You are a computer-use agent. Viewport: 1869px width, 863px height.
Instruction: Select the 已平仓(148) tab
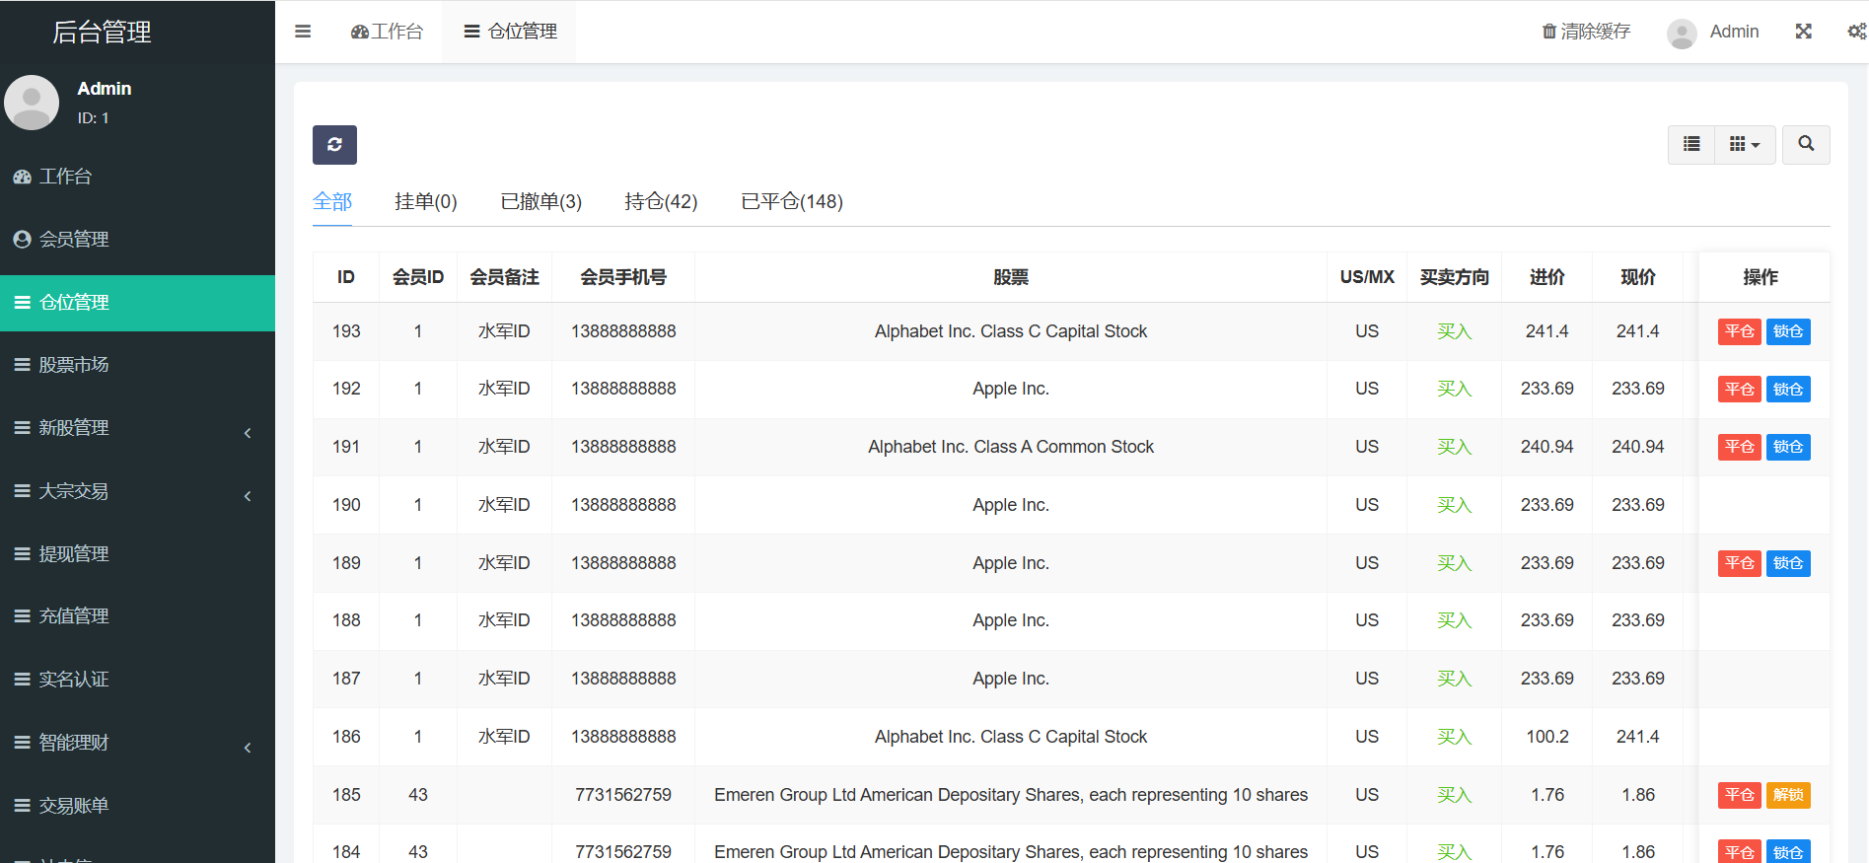791,202
